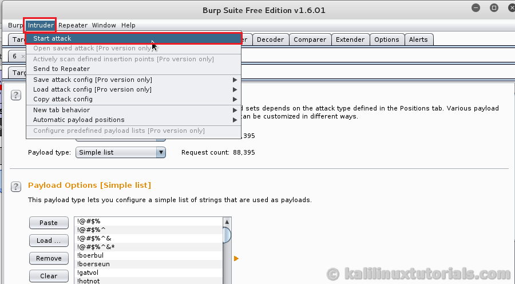Select the !boerbul payload entry
This screenshot has height=284, width=515.
point(92,255)
